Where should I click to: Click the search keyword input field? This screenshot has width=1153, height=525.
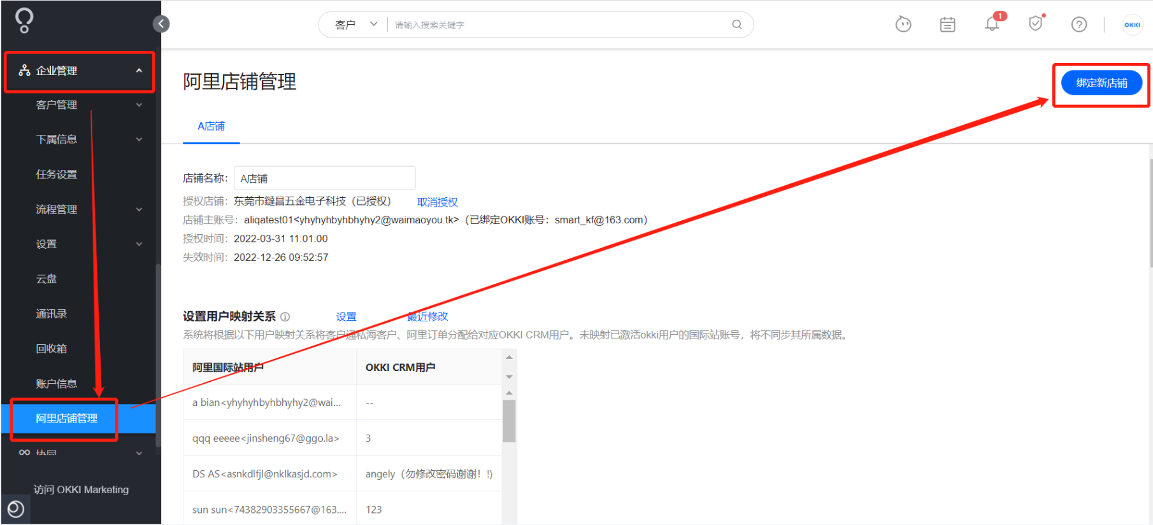(561, 24)
